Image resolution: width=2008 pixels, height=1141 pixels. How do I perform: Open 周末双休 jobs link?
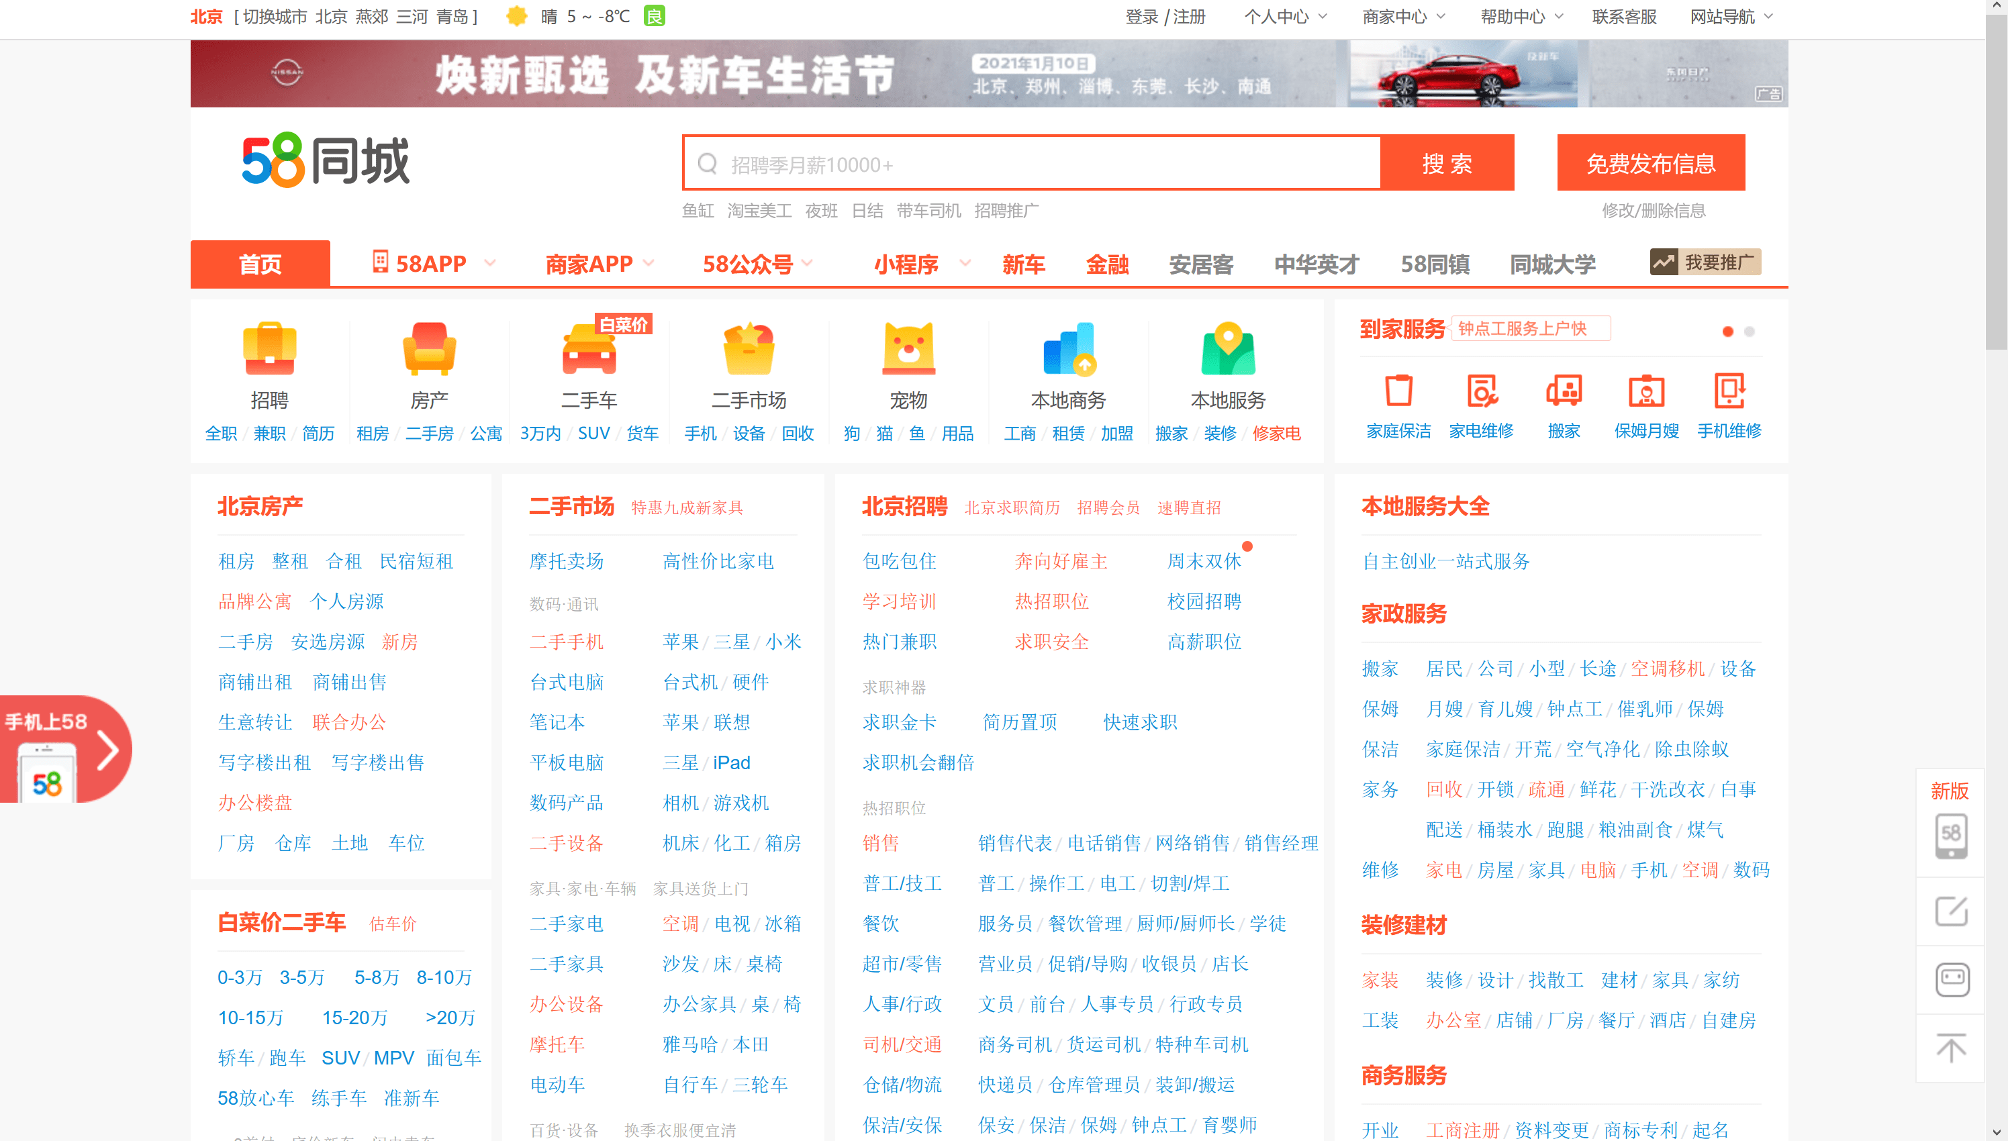tap(1204, 561)
